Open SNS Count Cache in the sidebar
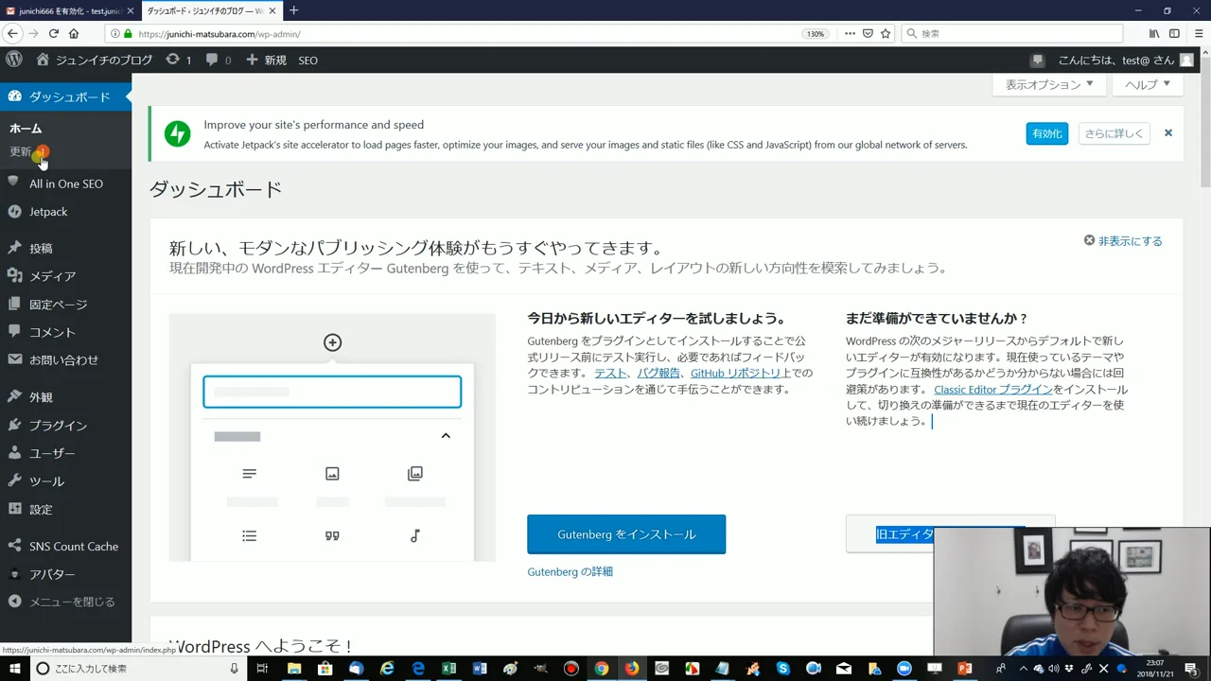This screenshot has height=681, width=1211. coord(65,546)
